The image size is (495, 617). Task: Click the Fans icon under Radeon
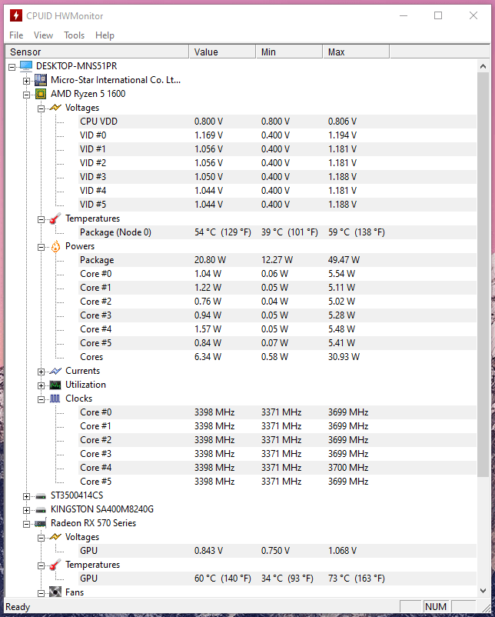(x=55, y=592)
